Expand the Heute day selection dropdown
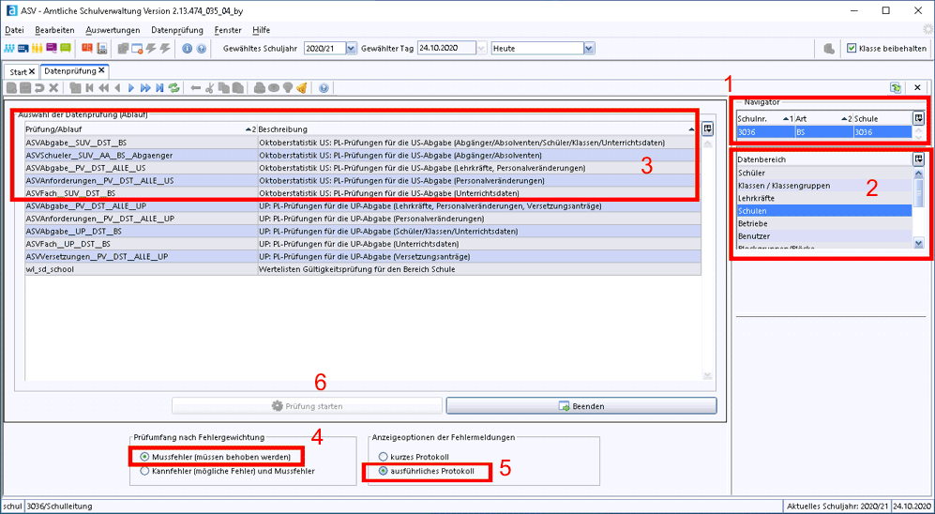The width and height of the screenshot is (935, 514). click(588, 49)
